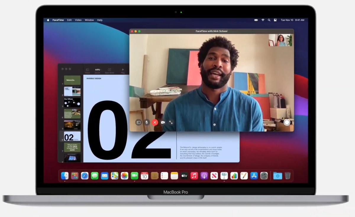Open Spotlight search from the menu bar

[269, 20]
